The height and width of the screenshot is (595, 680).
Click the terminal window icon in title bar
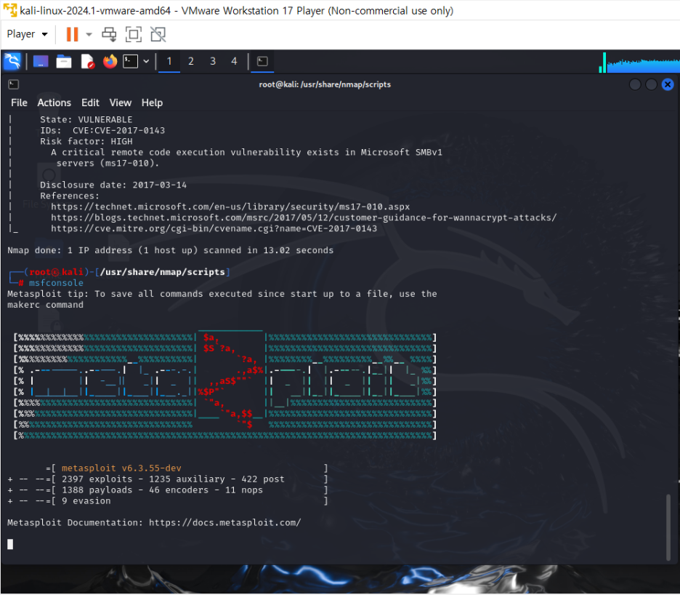click(x=14, y=84)
